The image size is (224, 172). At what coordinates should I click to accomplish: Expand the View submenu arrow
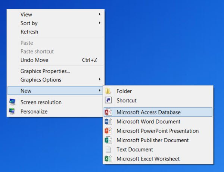[x=100, y=14]
